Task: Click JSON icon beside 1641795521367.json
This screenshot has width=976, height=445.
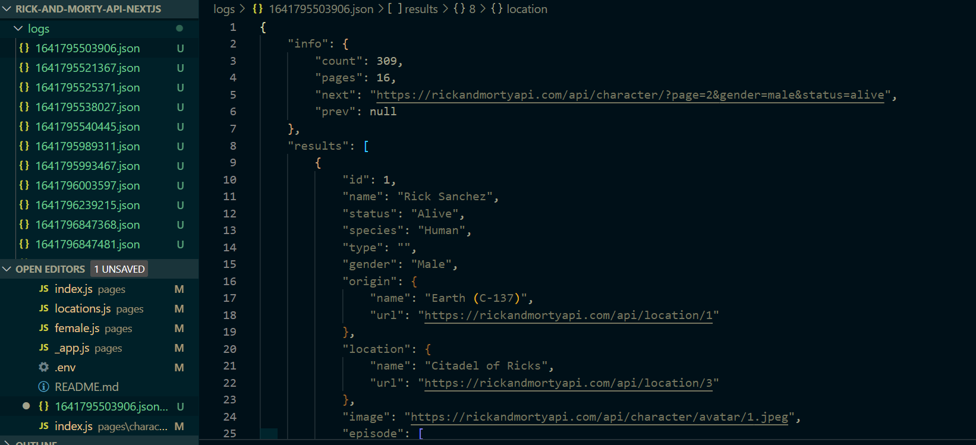Action: 24,67
